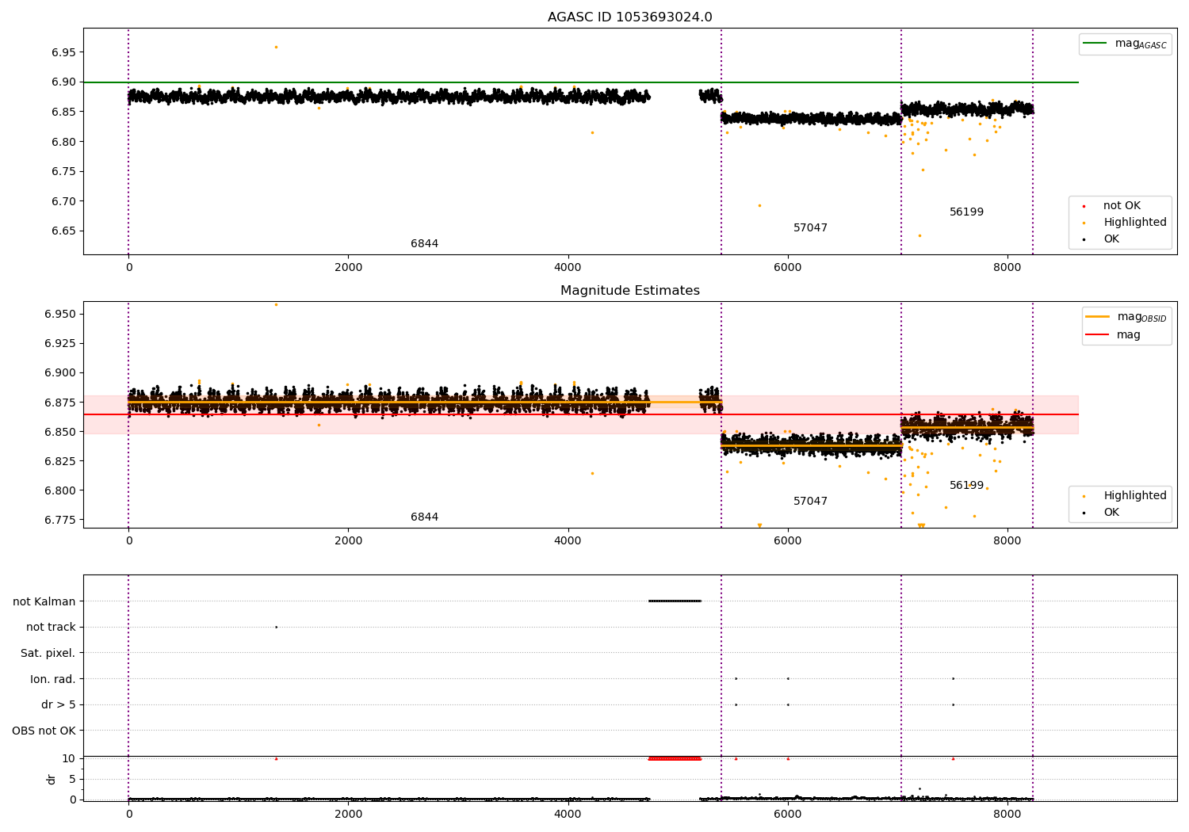The image size is (1189, 832).
Task: Click '56199' in the Magnitude Estimates plot
Action: (x=966, y=486)
